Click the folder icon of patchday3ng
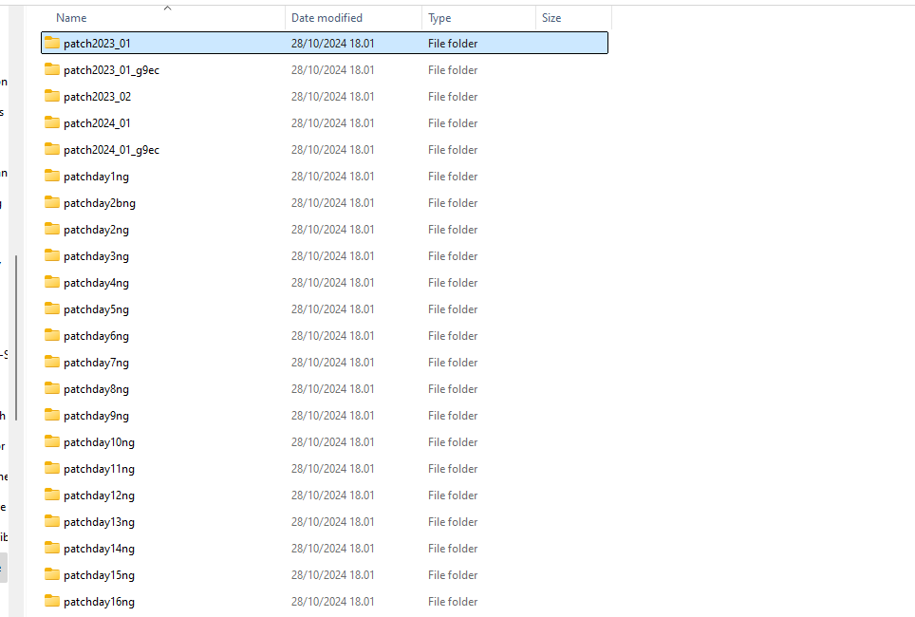 [52, 255]
